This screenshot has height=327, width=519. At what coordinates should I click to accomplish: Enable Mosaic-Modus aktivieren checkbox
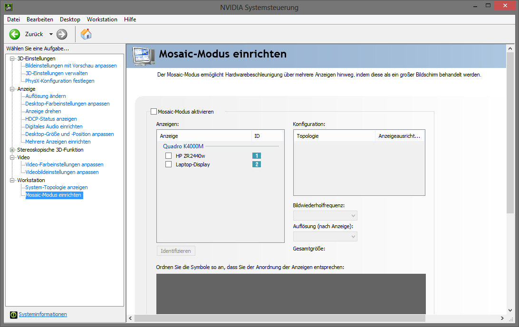[154, 112]
